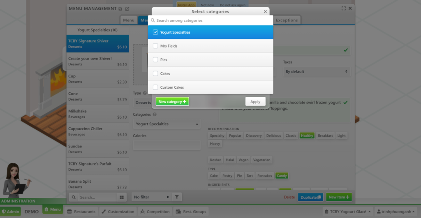421x218 pixels.
Task: Click the Search among categories field
Action: click(x=210, y=21)
